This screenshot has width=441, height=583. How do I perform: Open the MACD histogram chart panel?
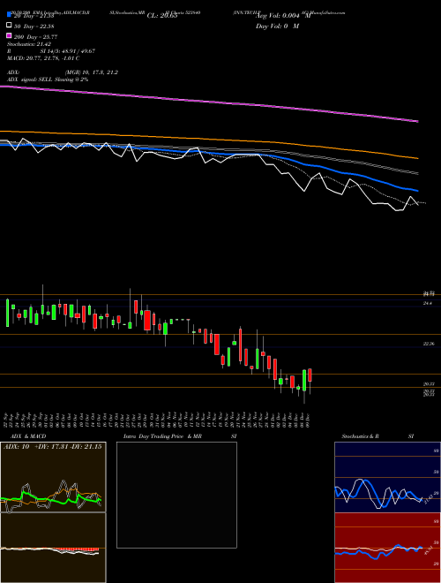(x=53, y=548)
